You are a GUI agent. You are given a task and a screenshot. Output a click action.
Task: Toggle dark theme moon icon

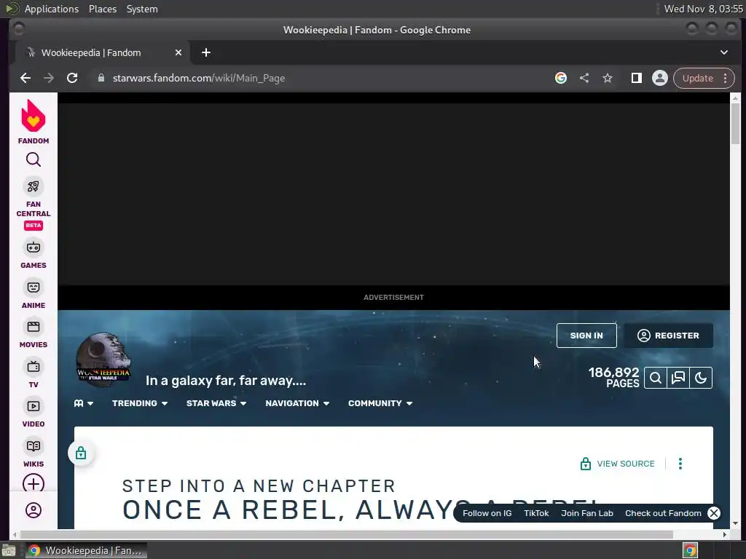tap(701, 378)
